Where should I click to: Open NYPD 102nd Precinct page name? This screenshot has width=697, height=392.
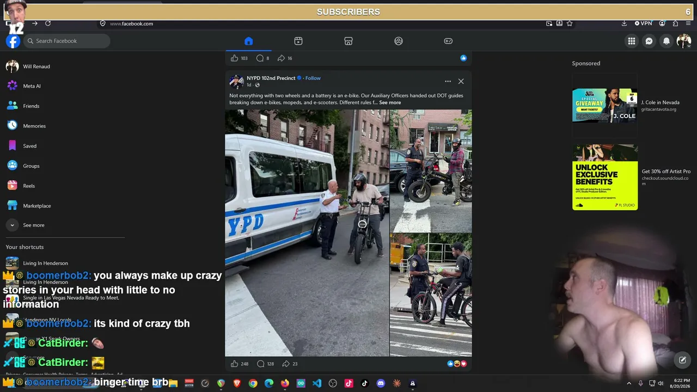click(x=271, y=78)
